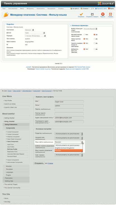Viewport: 116px width, 205px height.
Task: Click the orange plugin icon beside page title
Action: 6,15
